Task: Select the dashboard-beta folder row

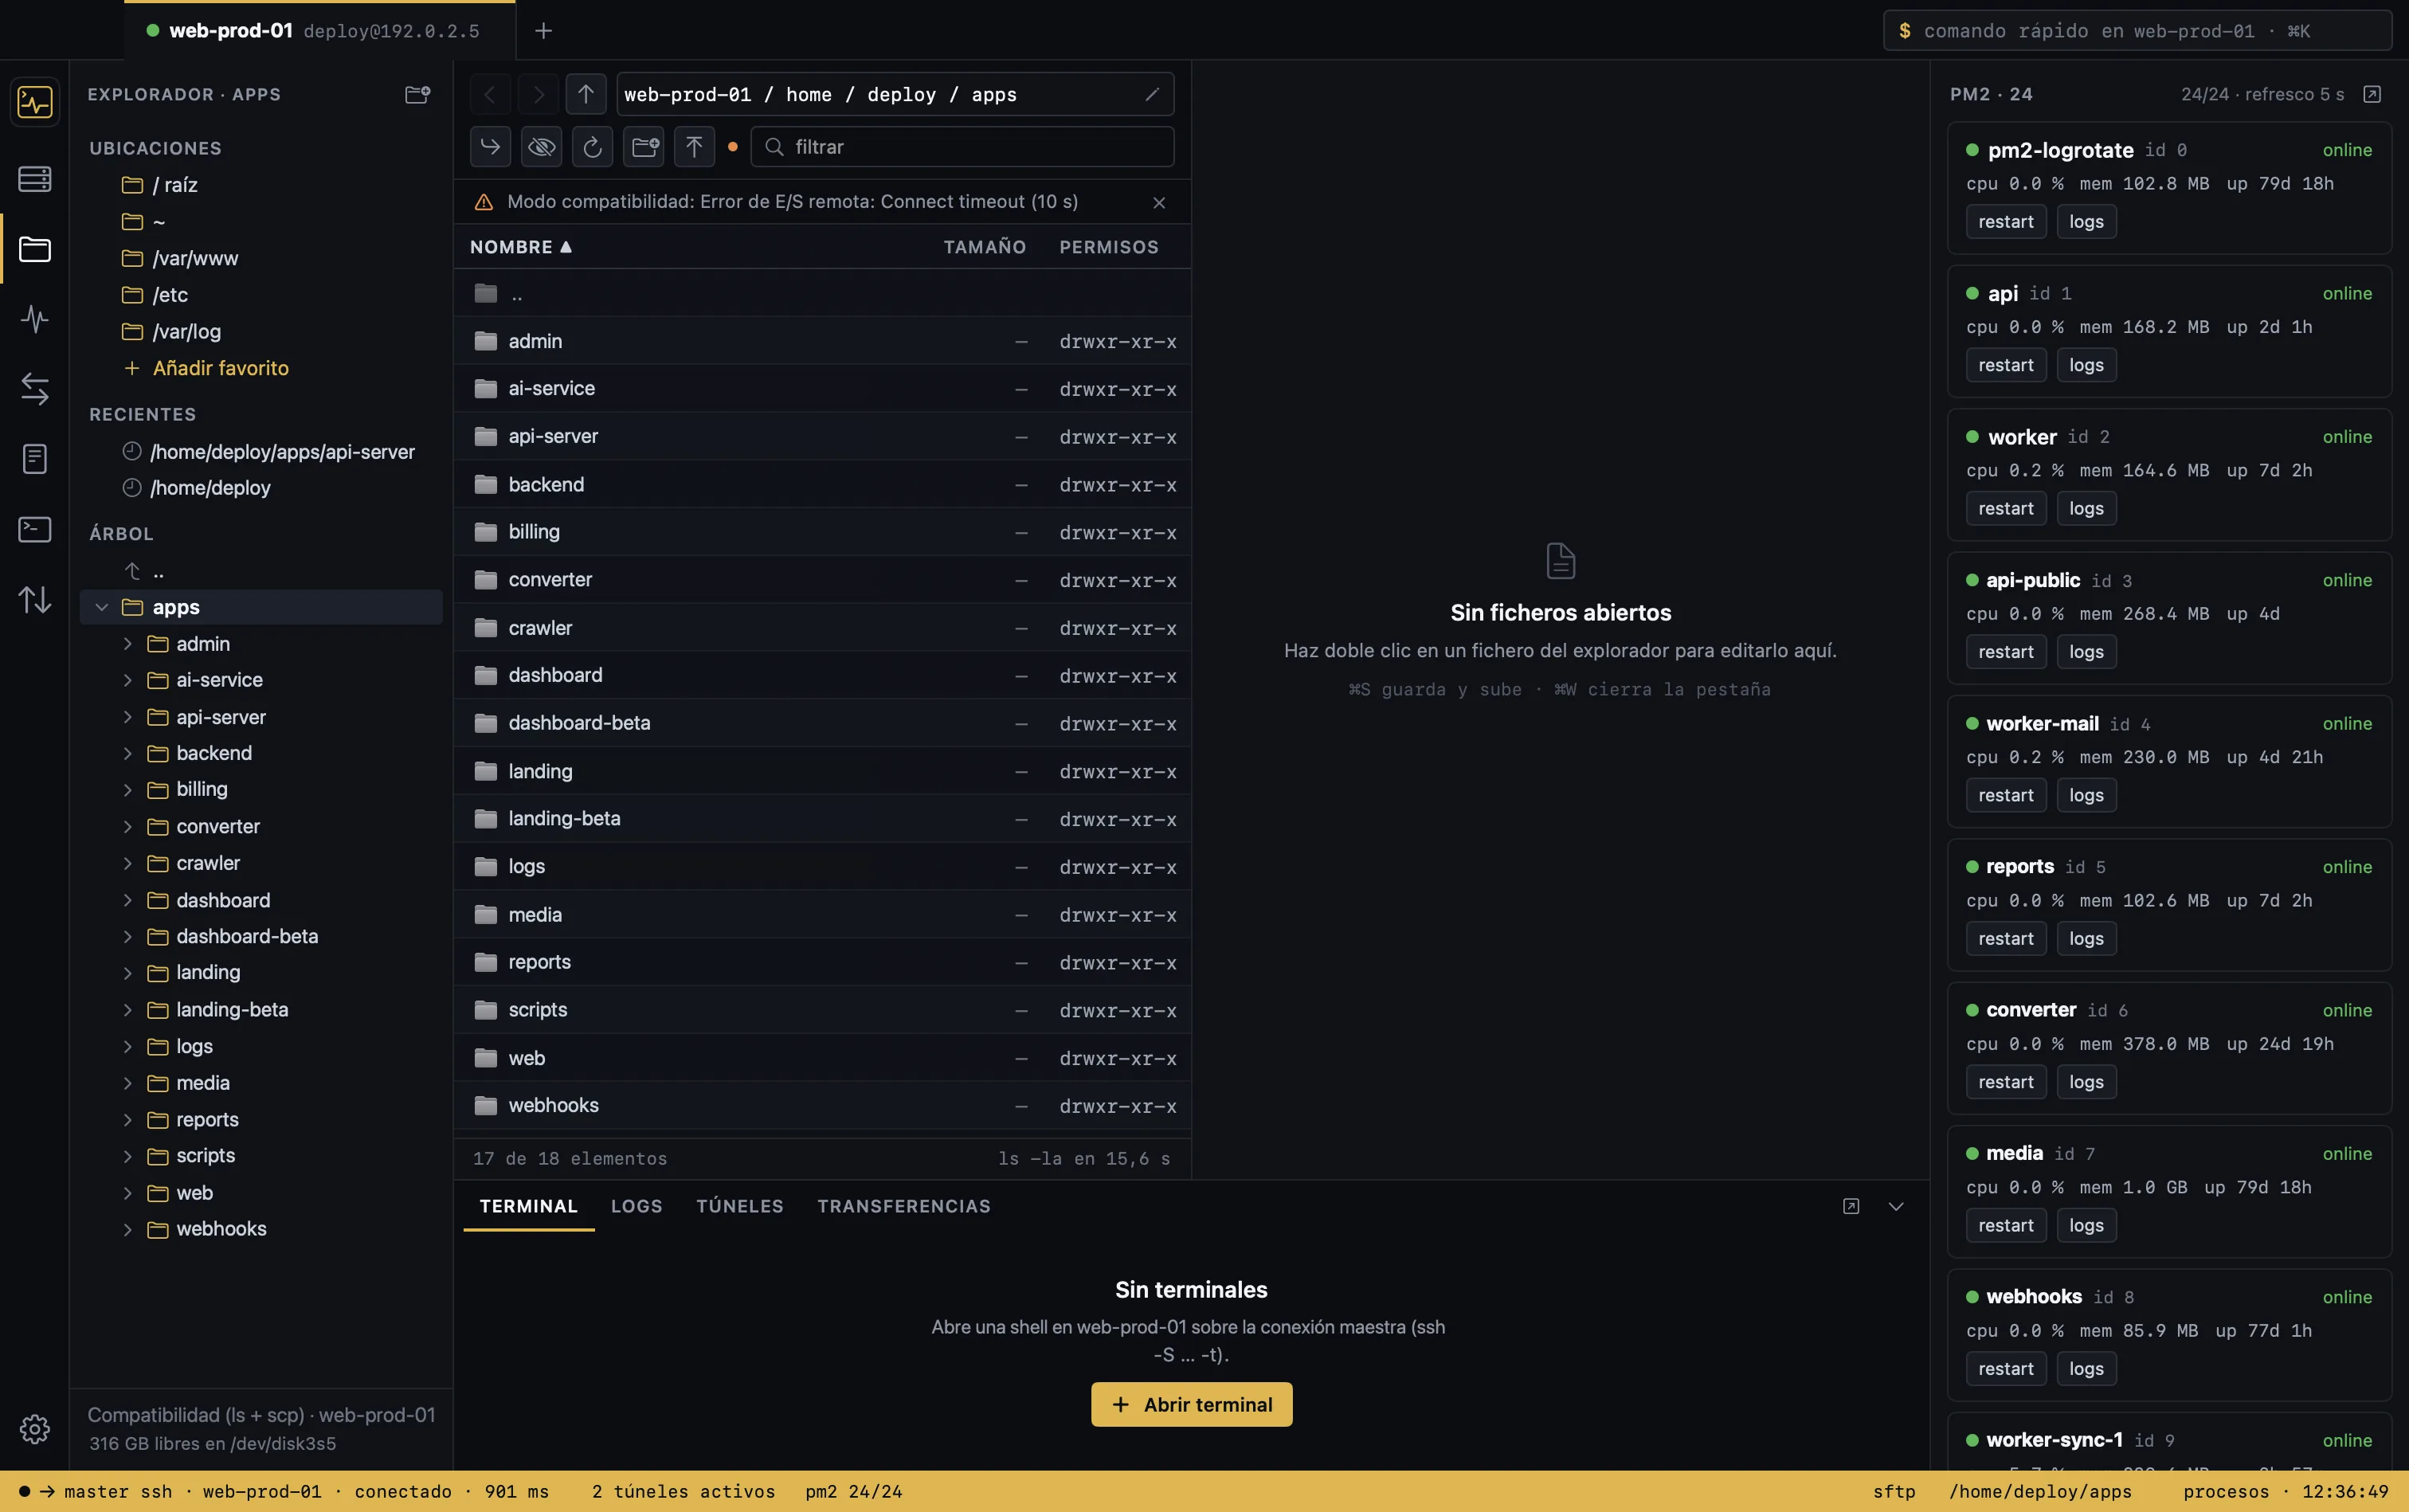Action: (x=822, y=723)
